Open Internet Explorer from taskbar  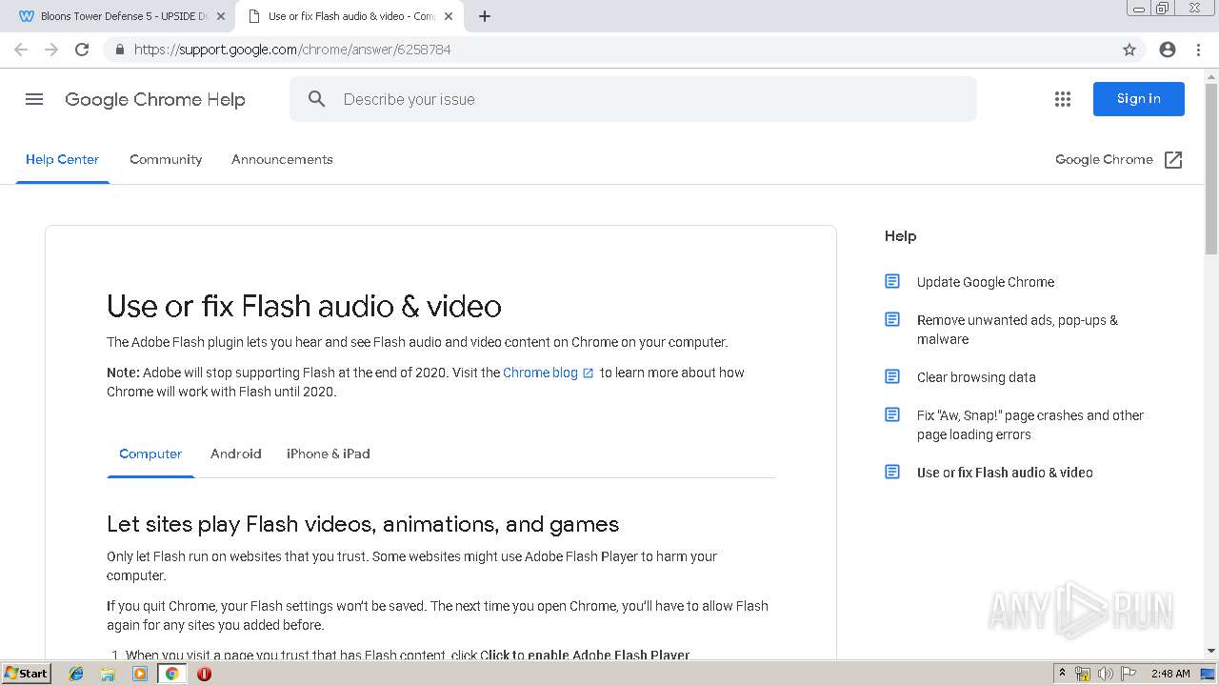(x=76, y=674)
